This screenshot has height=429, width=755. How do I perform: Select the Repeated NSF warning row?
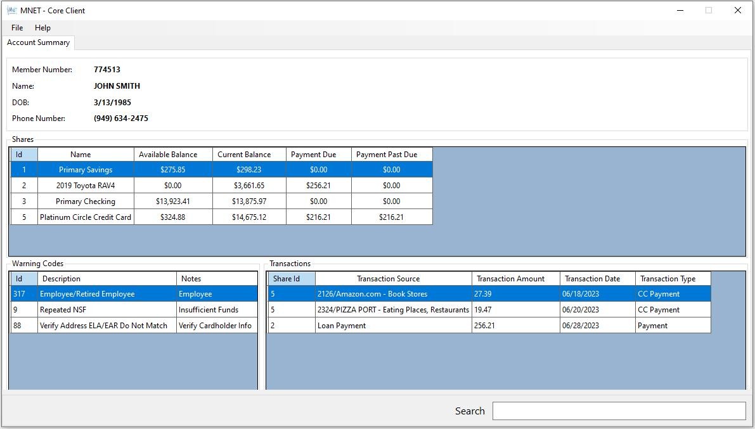[134, 310]
